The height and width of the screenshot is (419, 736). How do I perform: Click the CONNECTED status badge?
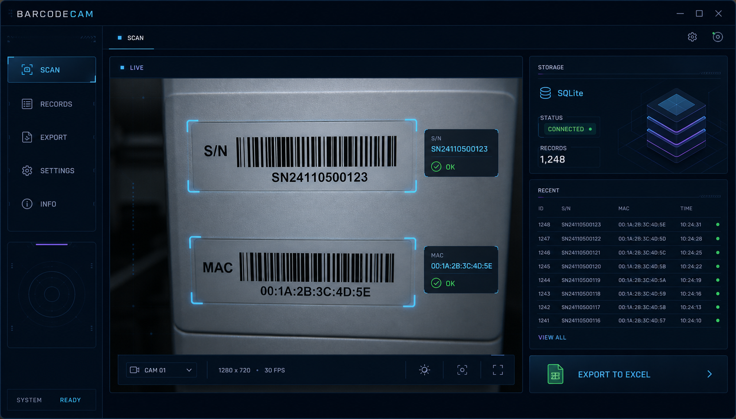[x=569, y=129]
